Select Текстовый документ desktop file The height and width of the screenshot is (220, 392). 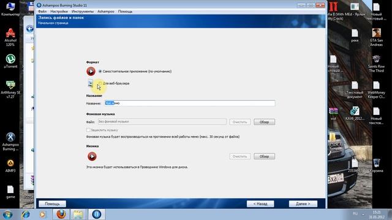[x=355, y=90]
